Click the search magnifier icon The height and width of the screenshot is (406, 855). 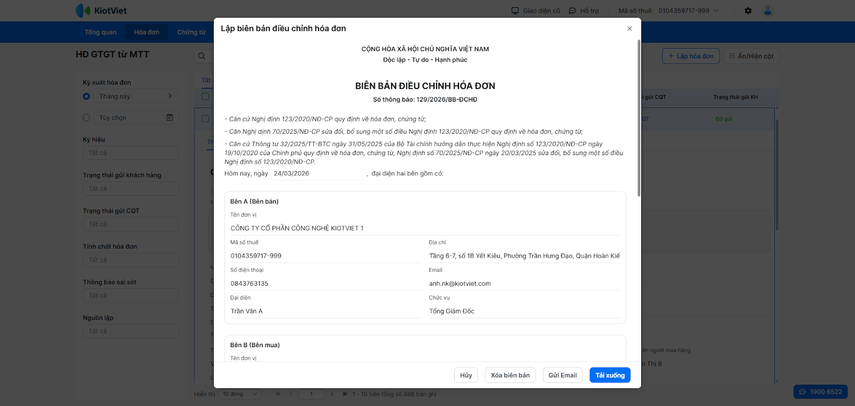pyautogui.click(x=201, y=56)
